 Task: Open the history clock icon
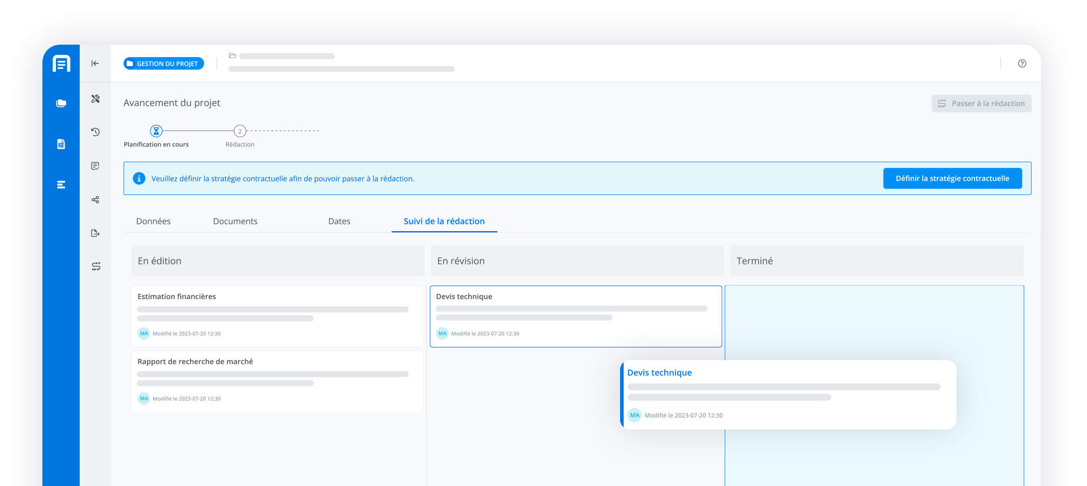coord(96,132)
